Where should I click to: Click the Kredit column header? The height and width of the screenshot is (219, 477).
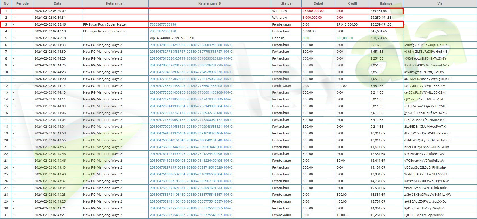[352, 3]
